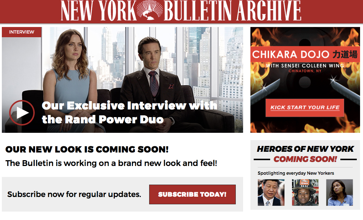Click the Spotlighting everyday New Yorkers caption
The width and height of the screenshot is (363, 220).
click(x=296, y=173)
